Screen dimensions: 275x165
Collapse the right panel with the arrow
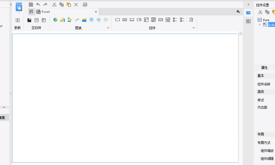coord(248,4)
